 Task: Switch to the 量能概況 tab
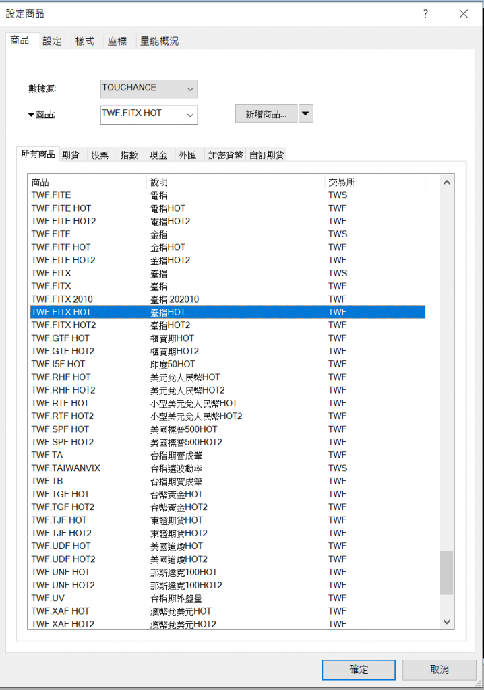(159, 41)
